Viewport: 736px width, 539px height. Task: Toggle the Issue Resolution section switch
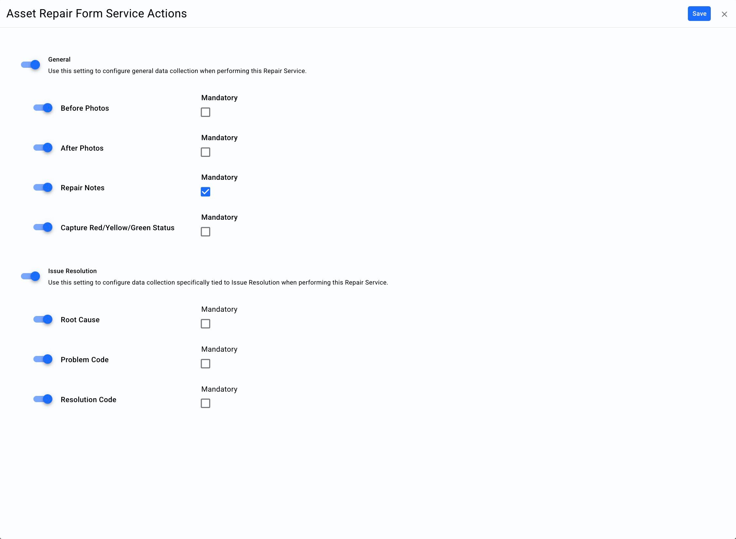[31, 276]
